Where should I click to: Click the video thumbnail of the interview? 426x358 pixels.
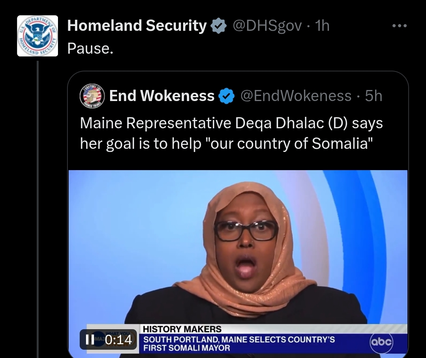click(238, 264)
